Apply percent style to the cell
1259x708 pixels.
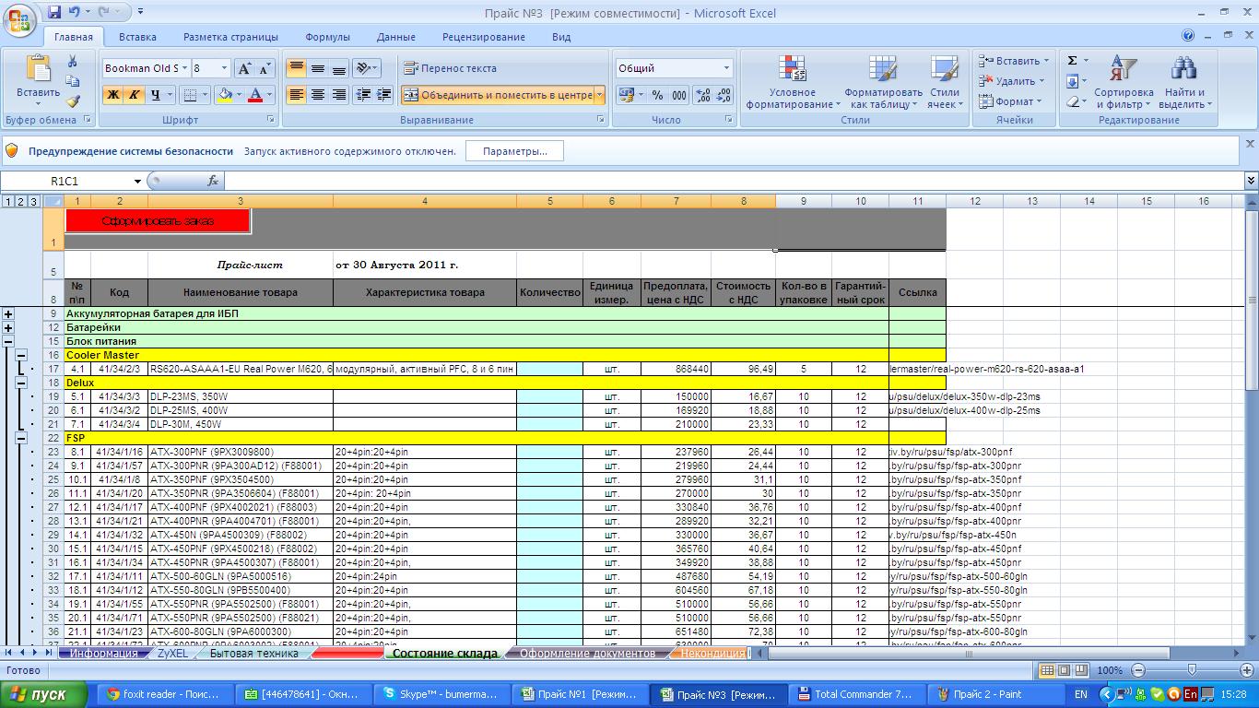pyautogui.click(x=657, y=95)
